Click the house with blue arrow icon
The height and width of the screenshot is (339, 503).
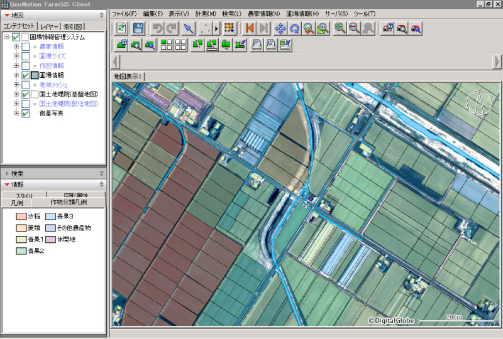click(x=416, y=28)
